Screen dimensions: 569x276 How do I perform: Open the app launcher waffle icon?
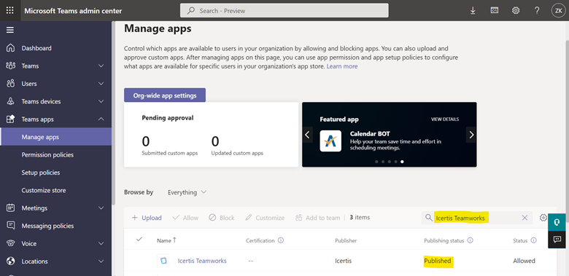point(10,10)
